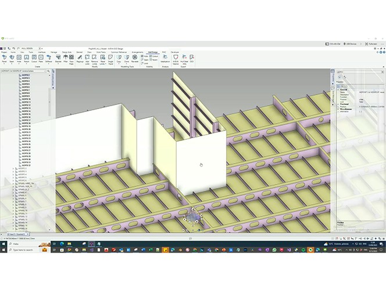Switch to the Design Aids tab

click(x=66, y=52)
